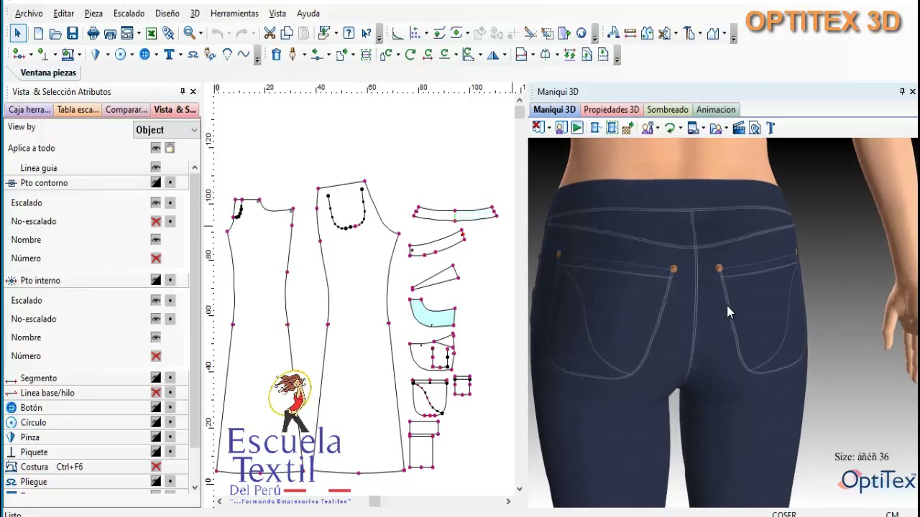Click the model settings wrench icon in Maniqui 3D
This screenshot has height=517, width=920.
tap(647, 128)
